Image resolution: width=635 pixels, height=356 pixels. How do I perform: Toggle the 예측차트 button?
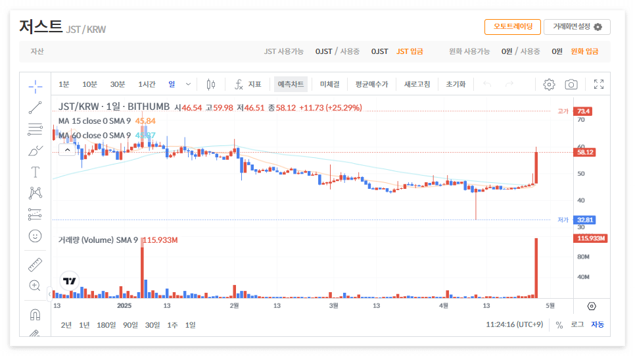pos(291,84)
